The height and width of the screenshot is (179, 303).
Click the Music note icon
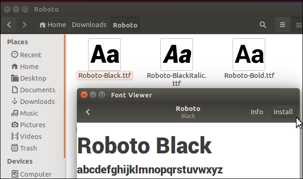pyautogui.click(x=14, y=113)
